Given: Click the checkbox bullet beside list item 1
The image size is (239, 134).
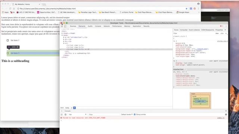Looking at the screenshot, I should [7, 41].
